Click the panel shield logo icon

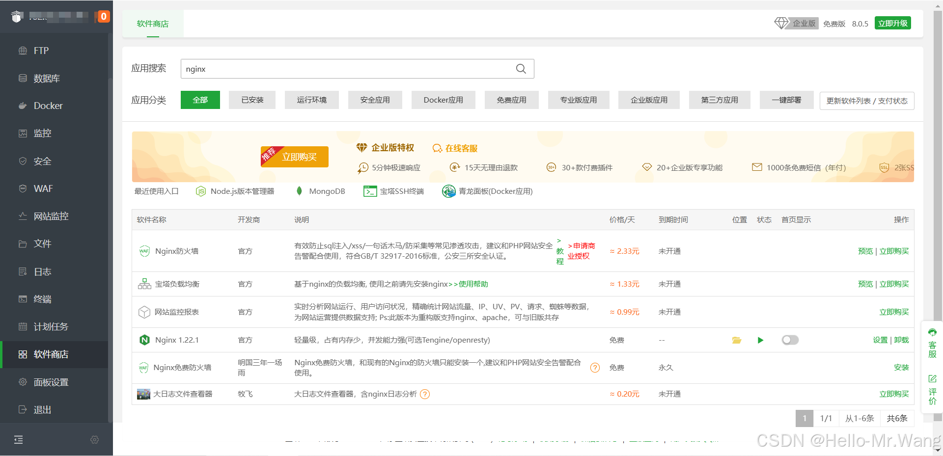pos(17,17)
